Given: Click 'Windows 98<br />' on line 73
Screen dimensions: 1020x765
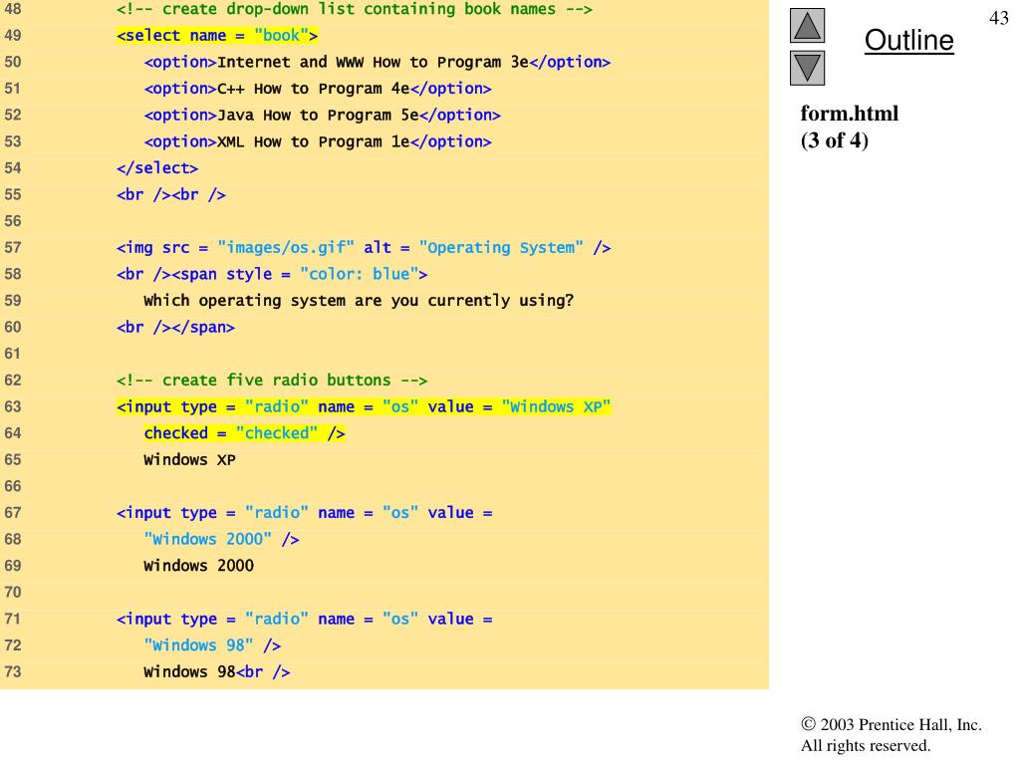Looking at the screenshot, I should tap(217, 672).
